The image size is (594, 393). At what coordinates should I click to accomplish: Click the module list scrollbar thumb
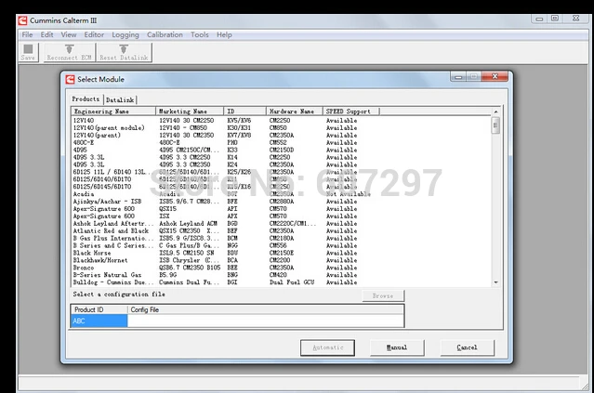click(495, 125)
